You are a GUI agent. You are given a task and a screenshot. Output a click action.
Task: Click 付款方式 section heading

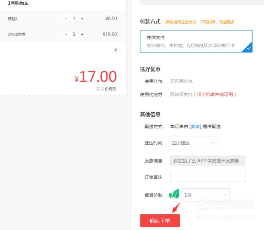point(150,21)
